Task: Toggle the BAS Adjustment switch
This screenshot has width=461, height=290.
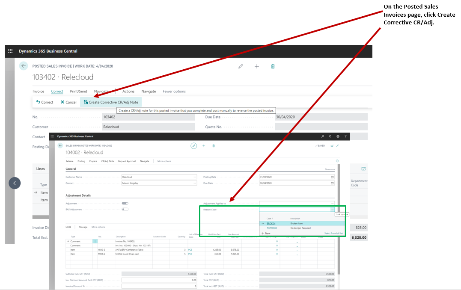Action: point(125,210)
